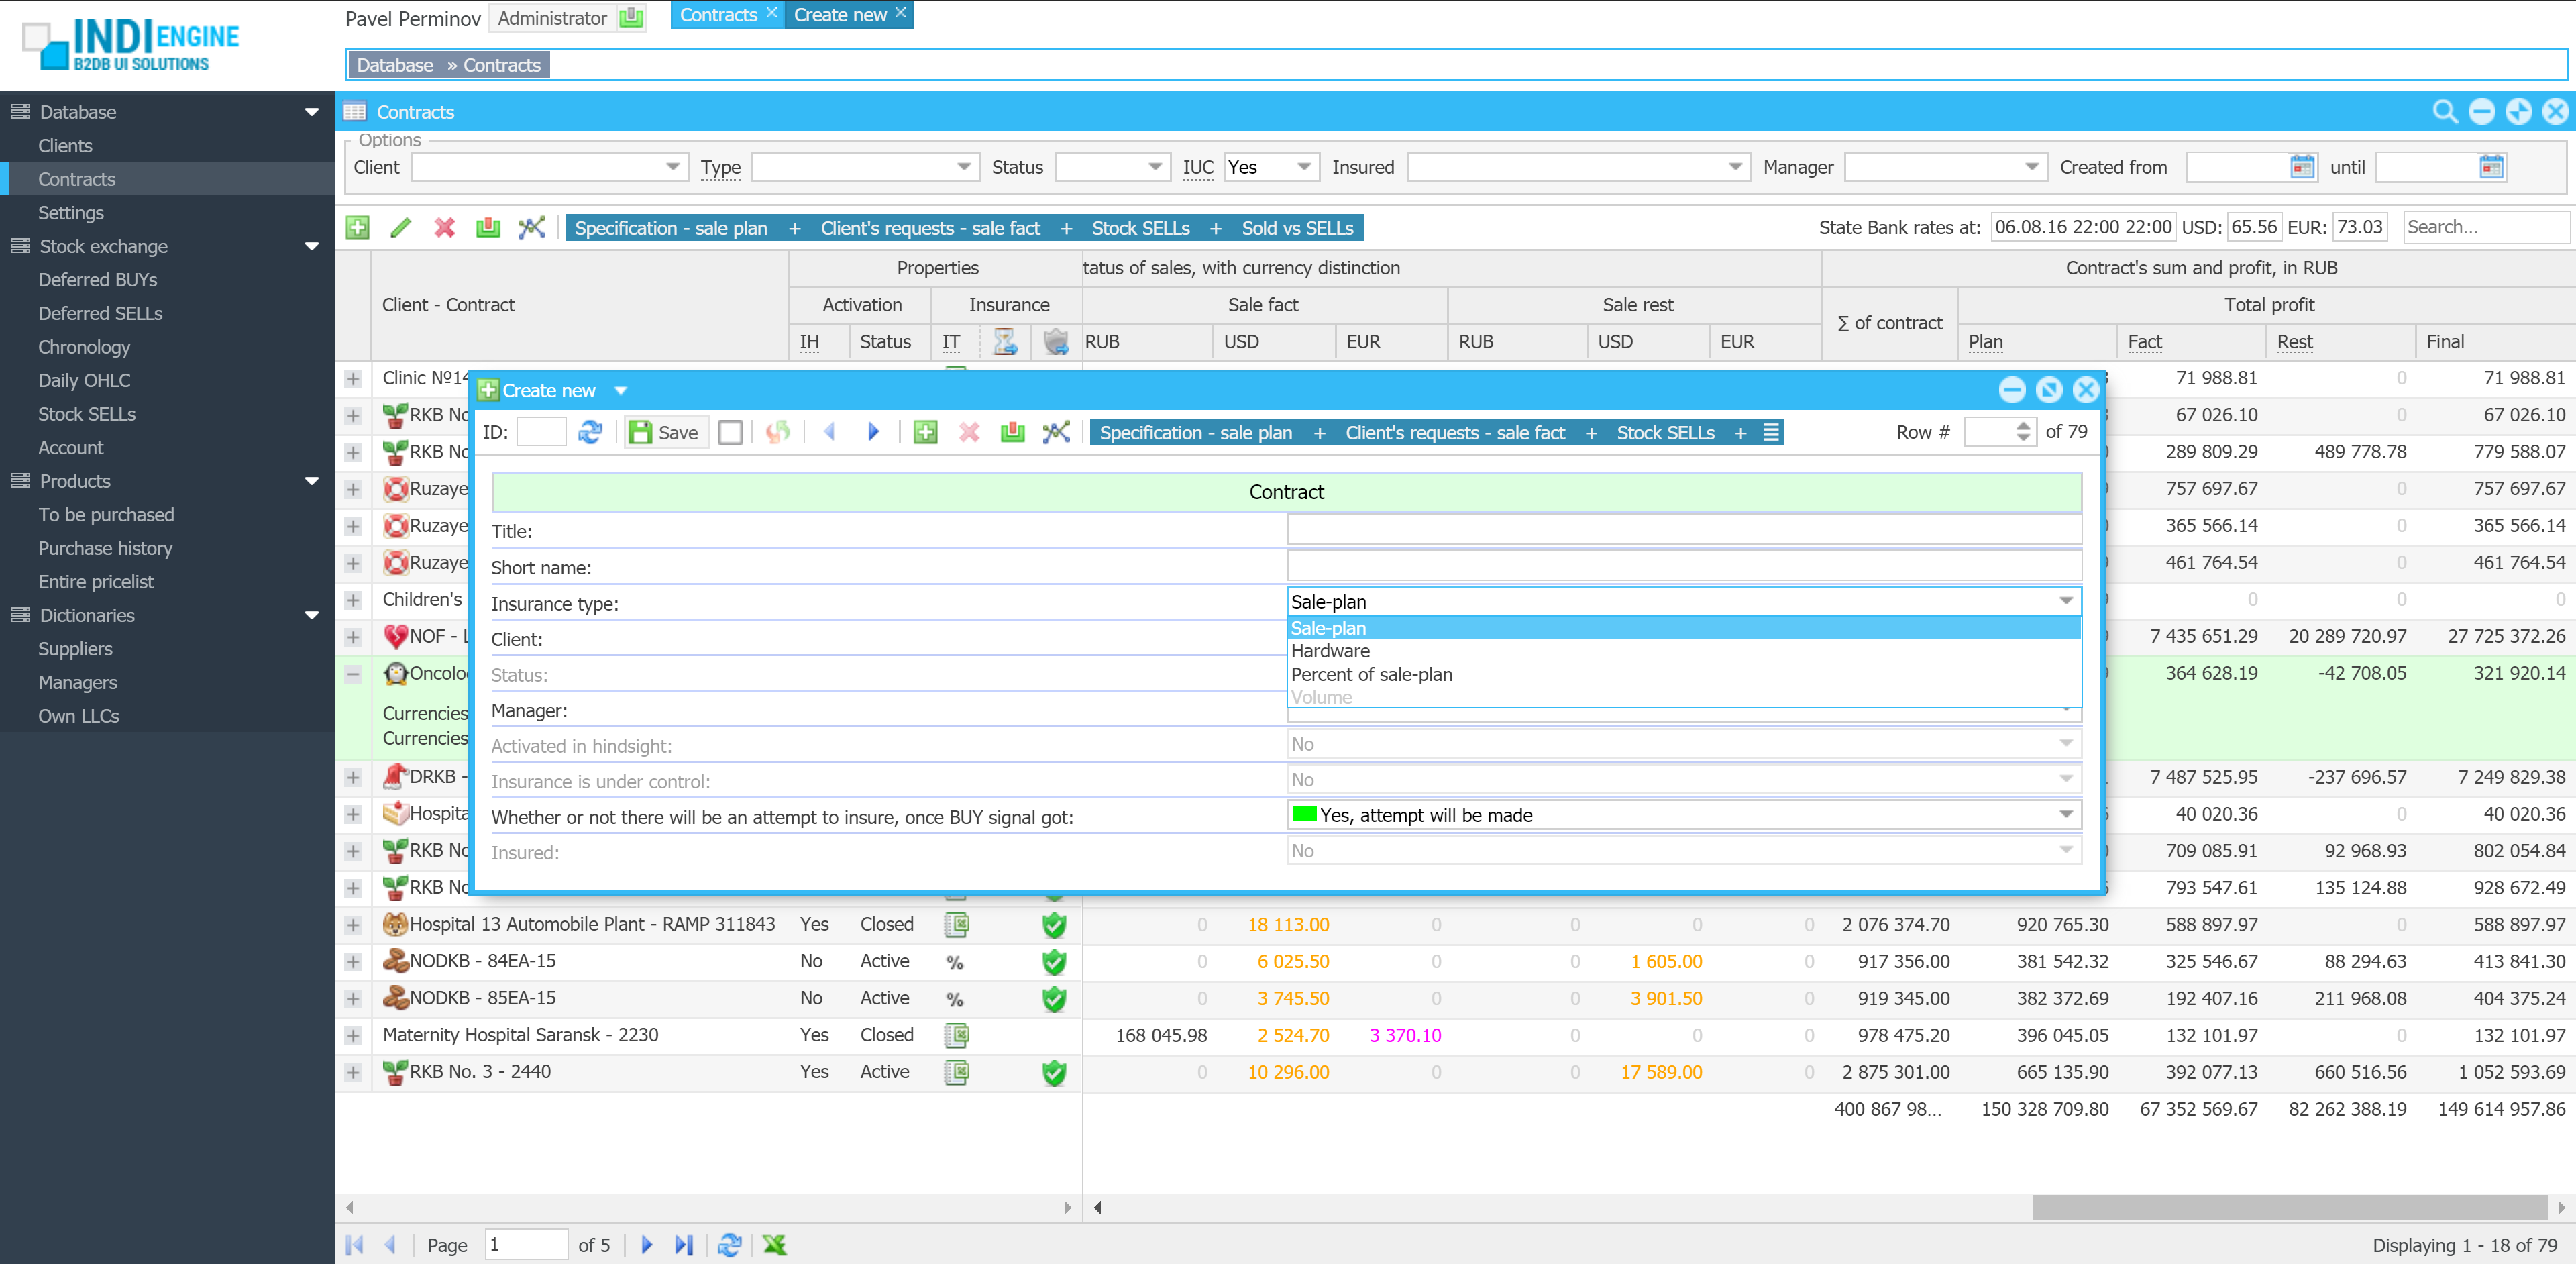Click Specification - sale plan in dialog
This screenshot has width=2576, height=1264.
[x=1195, y=432]
